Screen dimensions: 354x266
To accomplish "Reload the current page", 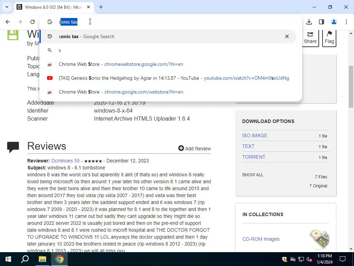I will click(x=32, y=22).
